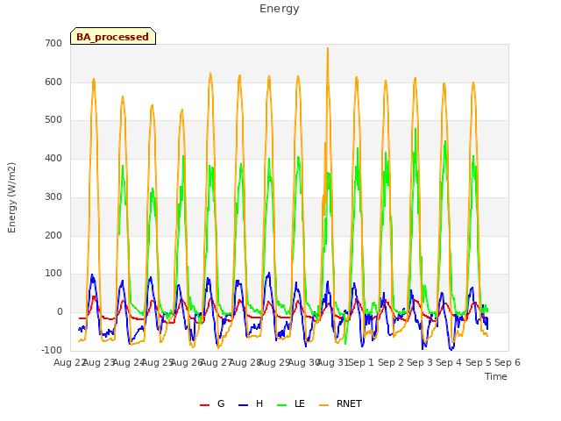Toggle the LE series legend entry
The height and width of the screenshot is (421, 561).
click(x=291, y=403)
